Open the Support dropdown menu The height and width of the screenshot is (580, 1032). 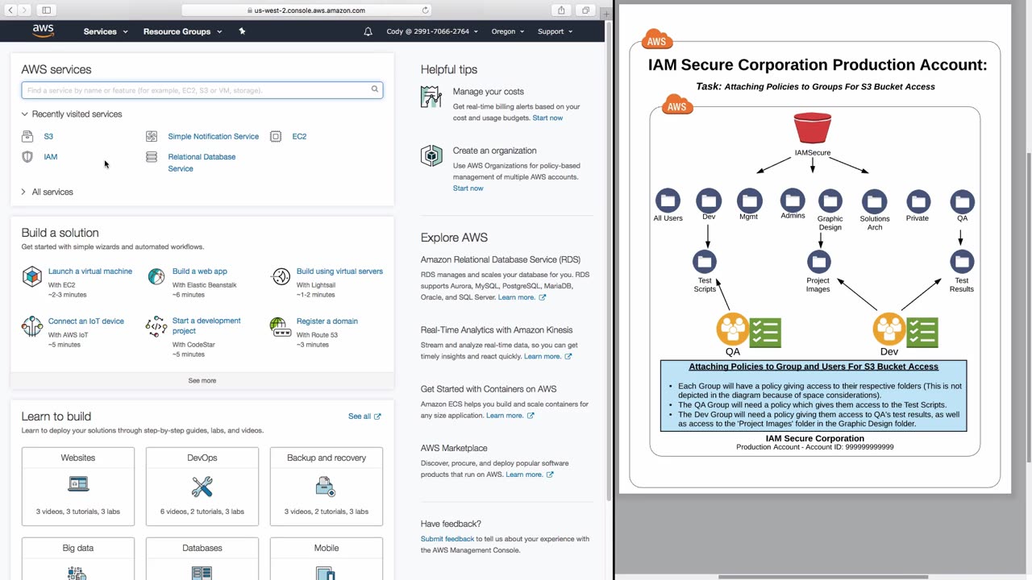[x=555, y=31]
